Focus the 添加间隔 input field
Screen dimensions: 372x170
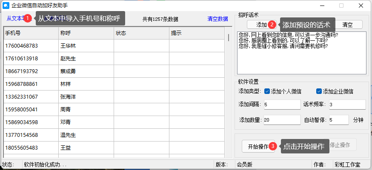coord(282,105)
